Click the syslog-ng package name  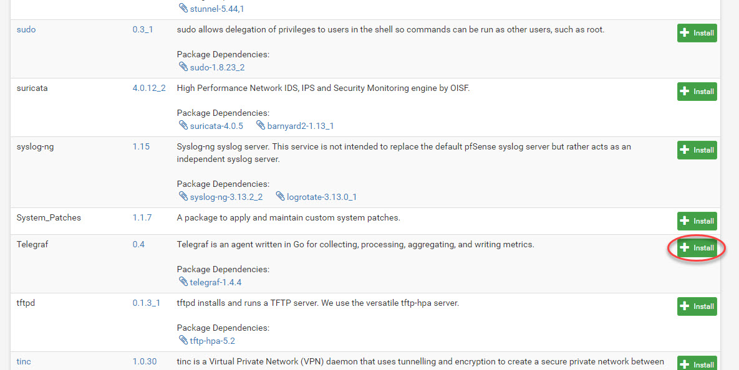pos(35,147)
